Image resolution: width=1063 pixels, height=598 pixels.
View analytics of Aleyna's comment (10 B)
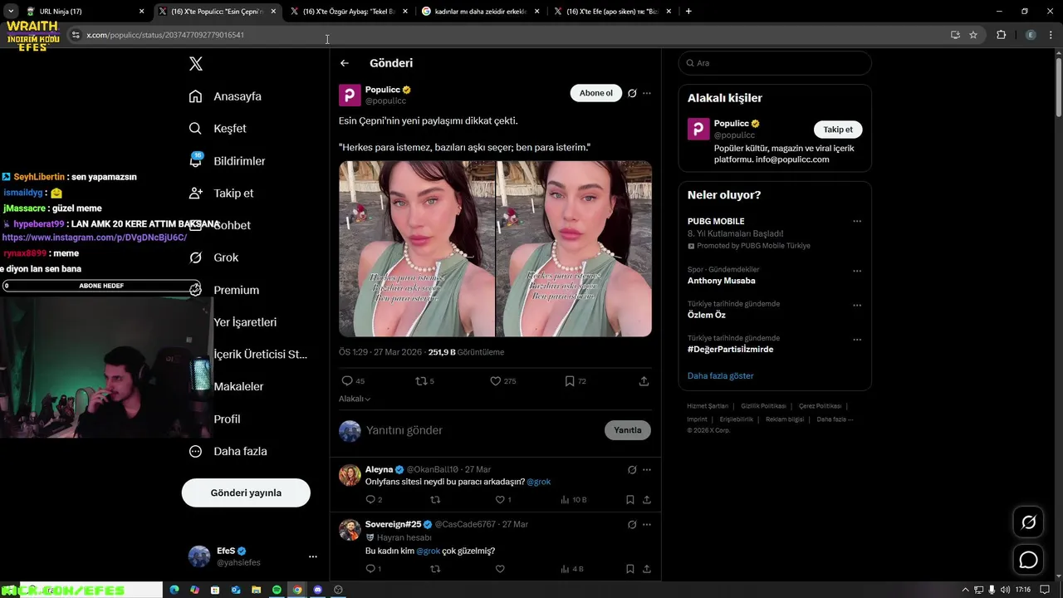pos(573,500)
